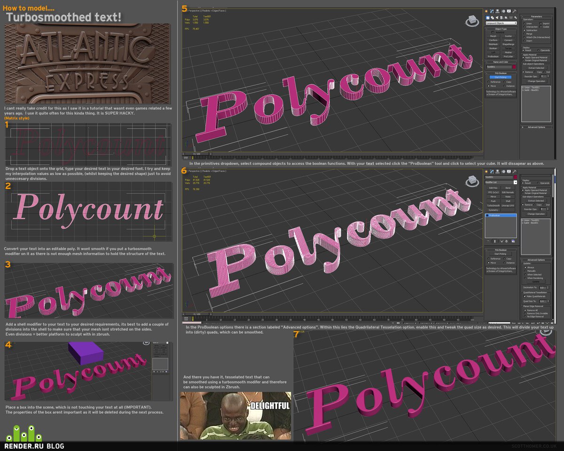This screenshot has height=451, width=564.
Task: Click the Shell modifier button
Action: click(x=508, y=201)
